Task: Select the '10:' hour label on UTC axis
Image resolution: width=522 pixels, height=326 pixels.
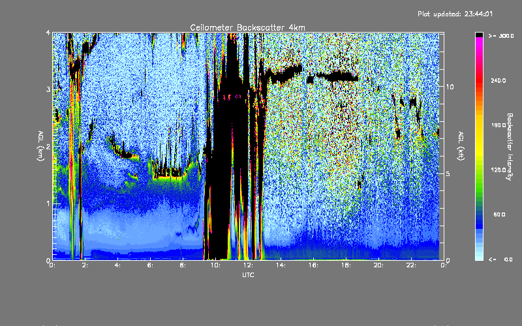Action: tap(215, 265)
